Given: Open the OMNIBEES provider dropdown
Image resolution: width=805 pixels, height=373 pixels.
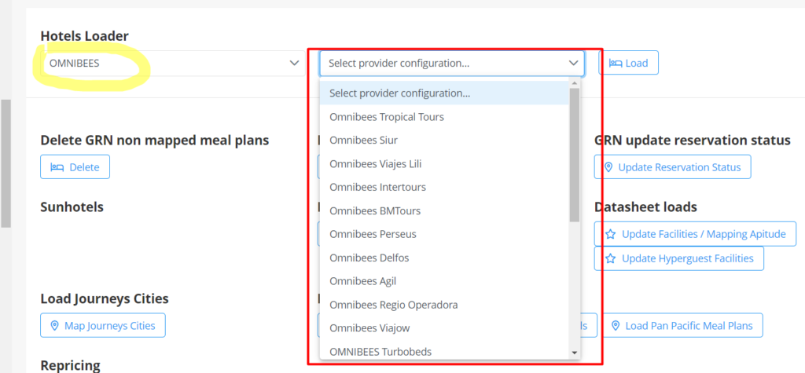Looking at the screenshot, I should click(172, 63).
